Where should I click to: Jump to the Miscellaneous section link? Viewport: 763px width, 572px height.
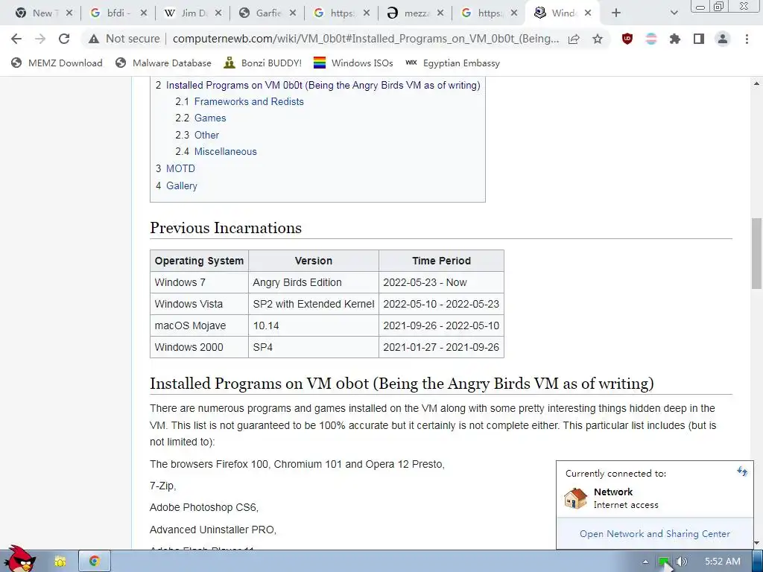[x=225, y=152]
